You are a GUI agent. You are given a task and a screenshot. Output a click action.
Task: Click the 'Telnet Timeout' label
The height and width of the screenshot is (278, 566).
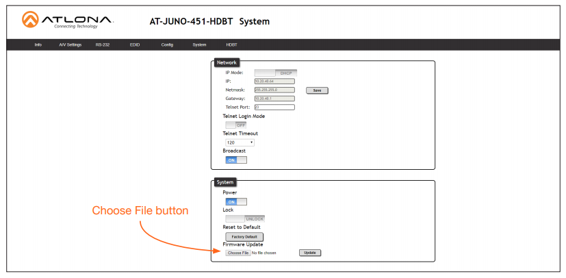coord(240,134)
